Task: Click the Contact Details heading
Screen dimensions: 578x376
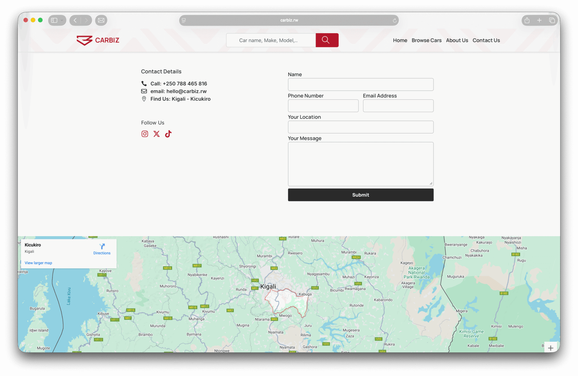Action: point(161,72)
